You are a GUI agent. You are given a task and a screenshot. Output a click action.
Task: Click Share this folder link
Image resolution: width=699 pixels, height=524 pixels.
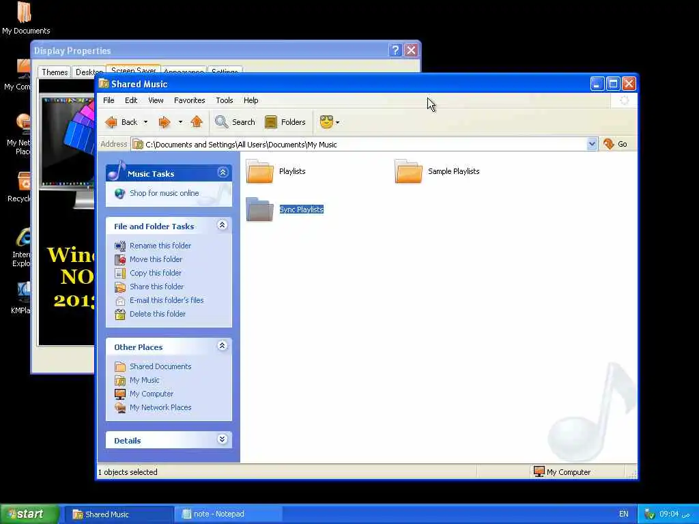[x=156, y=287]
